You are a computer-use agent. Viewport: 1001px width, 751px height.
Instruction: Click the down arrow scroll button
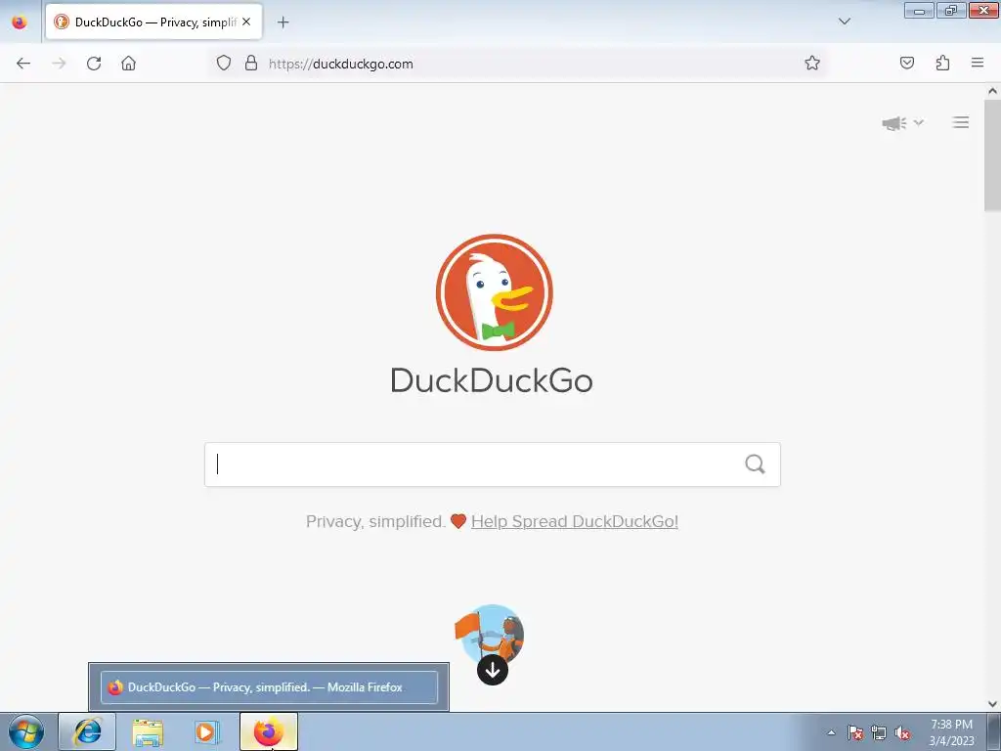[493, 670]
